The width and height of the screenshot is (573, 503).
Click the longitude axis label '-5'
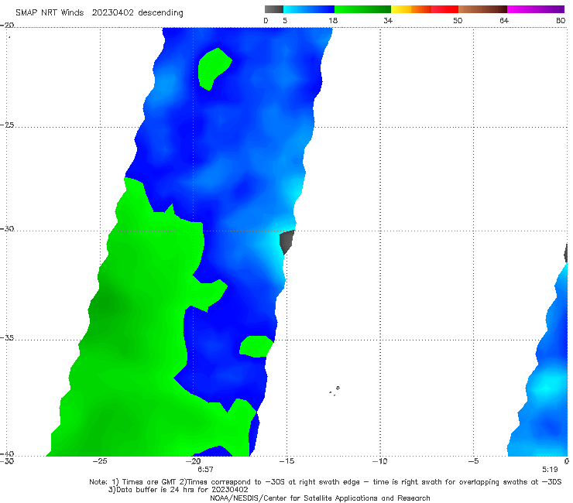pos(473,461)
